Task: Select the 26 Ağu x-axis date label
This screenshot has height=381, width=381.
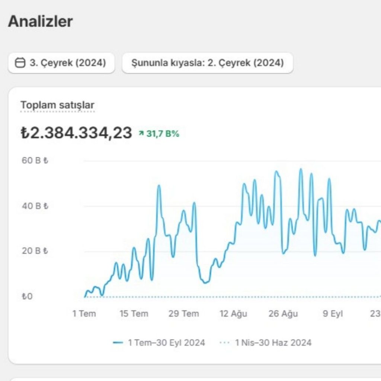Action: coord(283,314)
